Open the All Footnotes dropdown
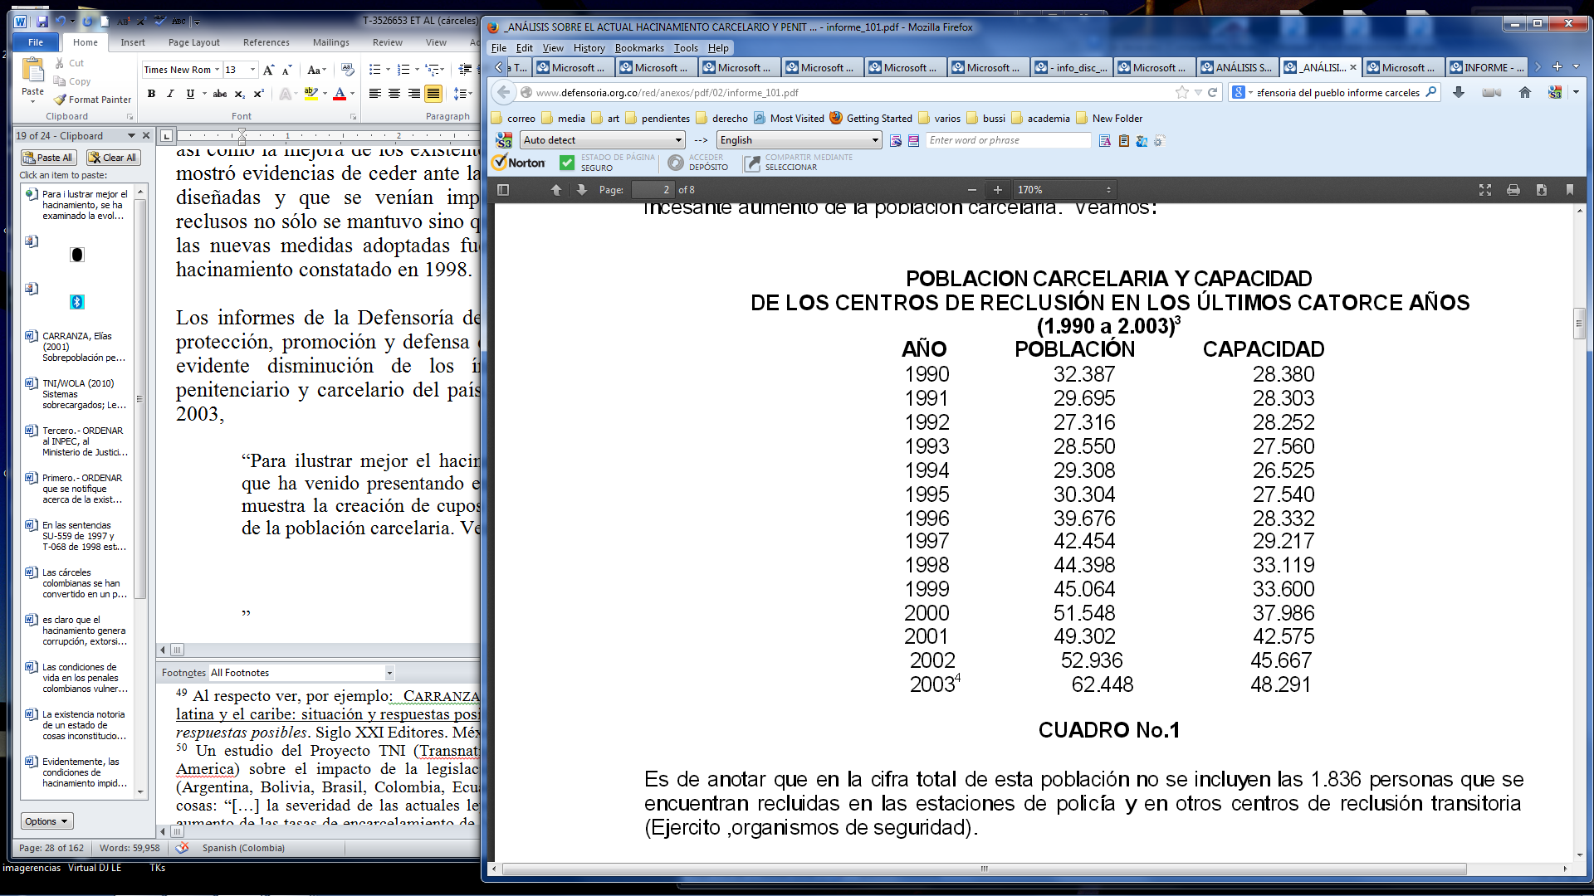Viewport: 1594px width, 896px height. [389, 673]
